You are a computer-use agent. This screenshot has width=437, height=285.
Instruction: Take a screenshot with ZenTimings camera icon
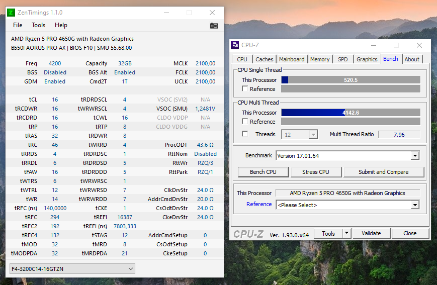coord(214,26)
